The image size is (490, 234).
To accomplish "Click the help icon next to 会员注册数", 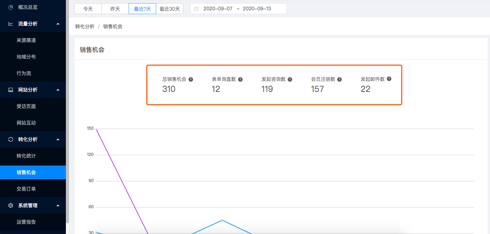I will (340, 79).
